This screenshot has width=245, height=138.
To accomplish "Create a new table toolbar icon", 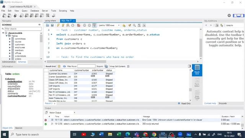I will pos(26,15).
